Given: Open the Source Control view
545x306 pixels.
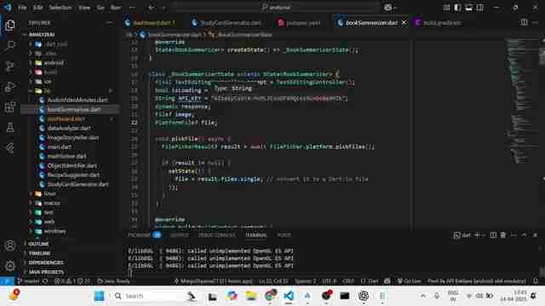Looking at the screenshot, I should pyautogui.click(x=9, y=66).
